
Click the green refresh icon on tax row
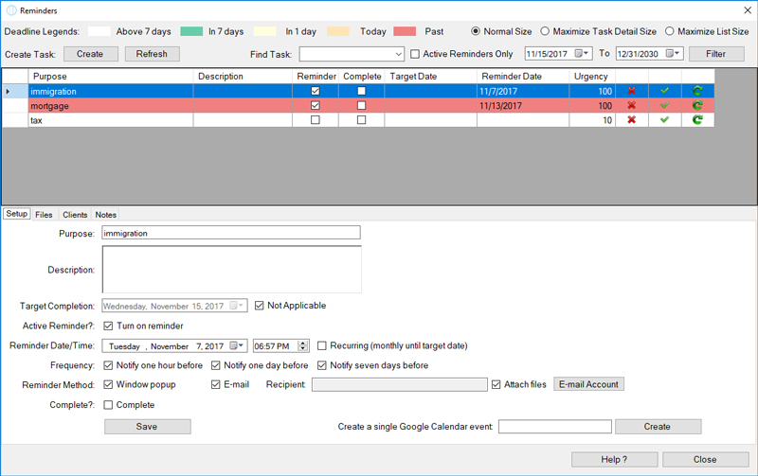click(697, 120)
